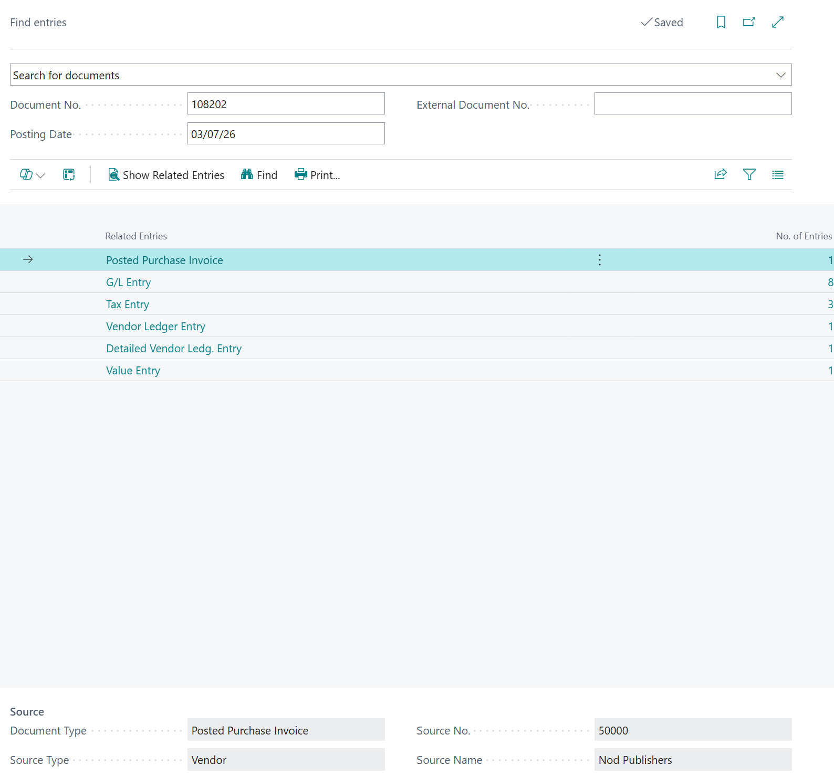Open the Value Entry link

click(133, 371)
